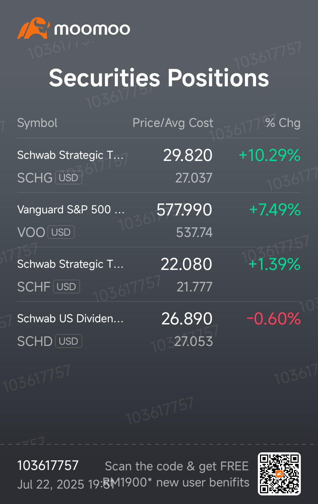
Task: Click the QR code image
Action: point(279,474)
